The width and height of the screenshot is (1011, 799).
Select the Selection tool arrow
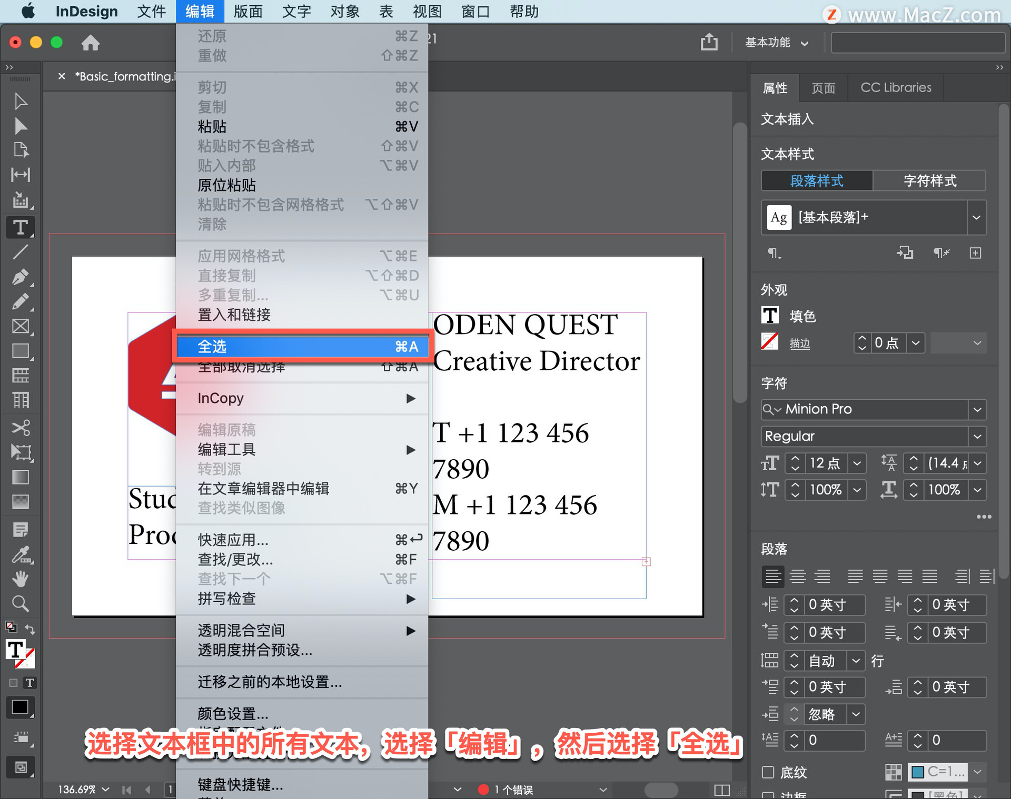pos(21,101)
